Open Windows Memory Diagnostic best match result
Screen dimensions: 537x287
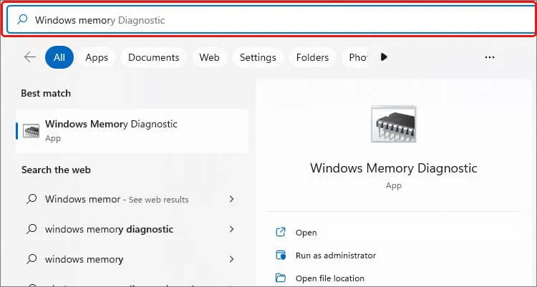(x=132, y=131)
